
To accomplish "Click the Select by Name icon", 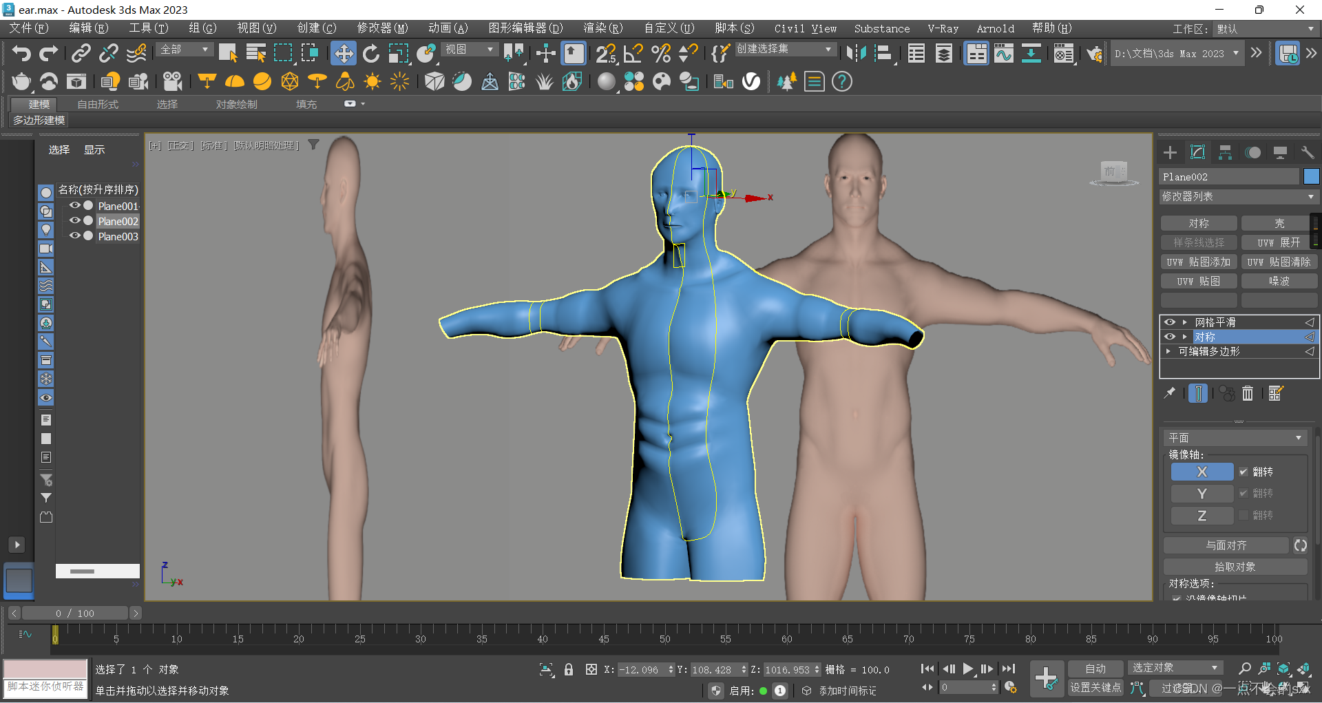I will point(255,53).
